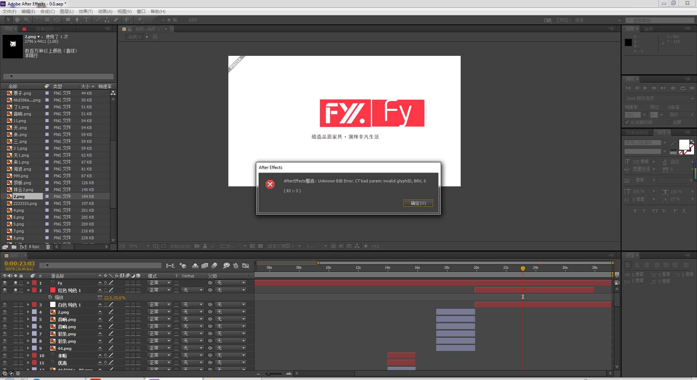Image resolution: width=697 pixels, height=380 pixels.
Task: Open the 效果(T) menu
Action: (86, 12)
